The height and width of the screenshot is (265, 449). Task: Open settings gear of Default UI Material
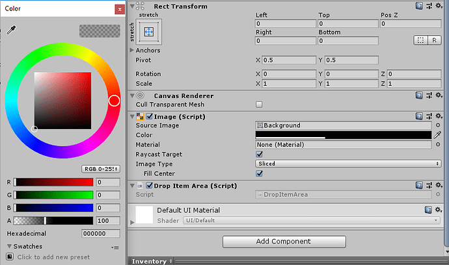[x=439, y=210]
